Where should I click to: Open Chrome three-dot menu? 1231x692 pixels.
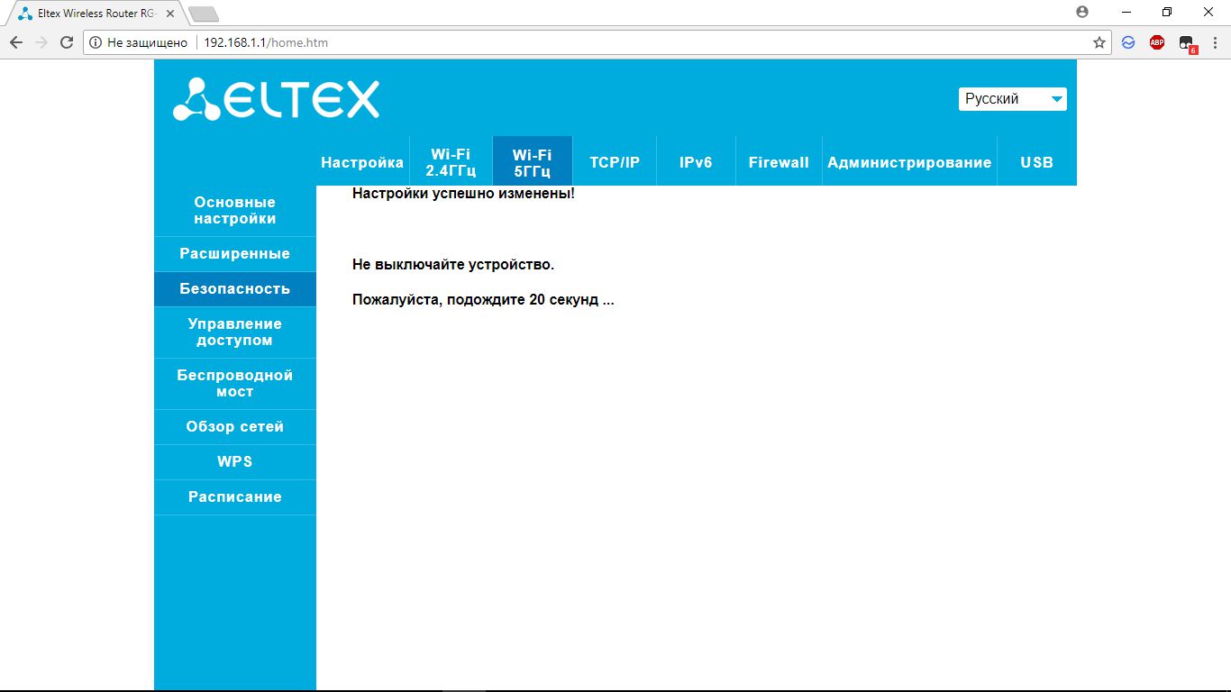click(x=1215, y=42)
